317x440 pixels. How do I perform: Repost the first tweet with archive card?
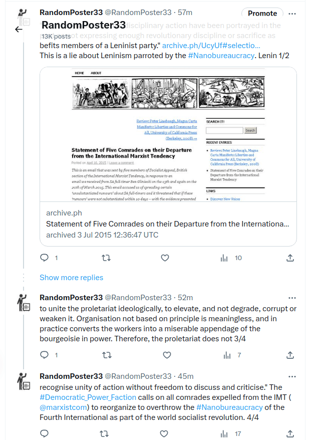106,258
